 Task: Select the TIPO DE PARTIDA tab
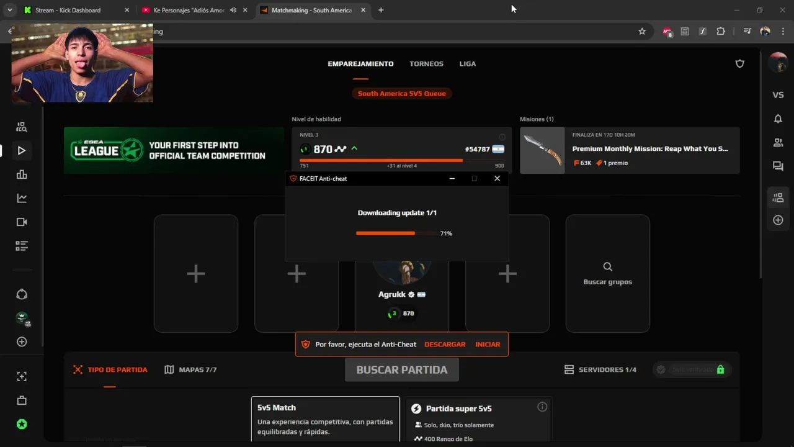click(x=110, y=369)
